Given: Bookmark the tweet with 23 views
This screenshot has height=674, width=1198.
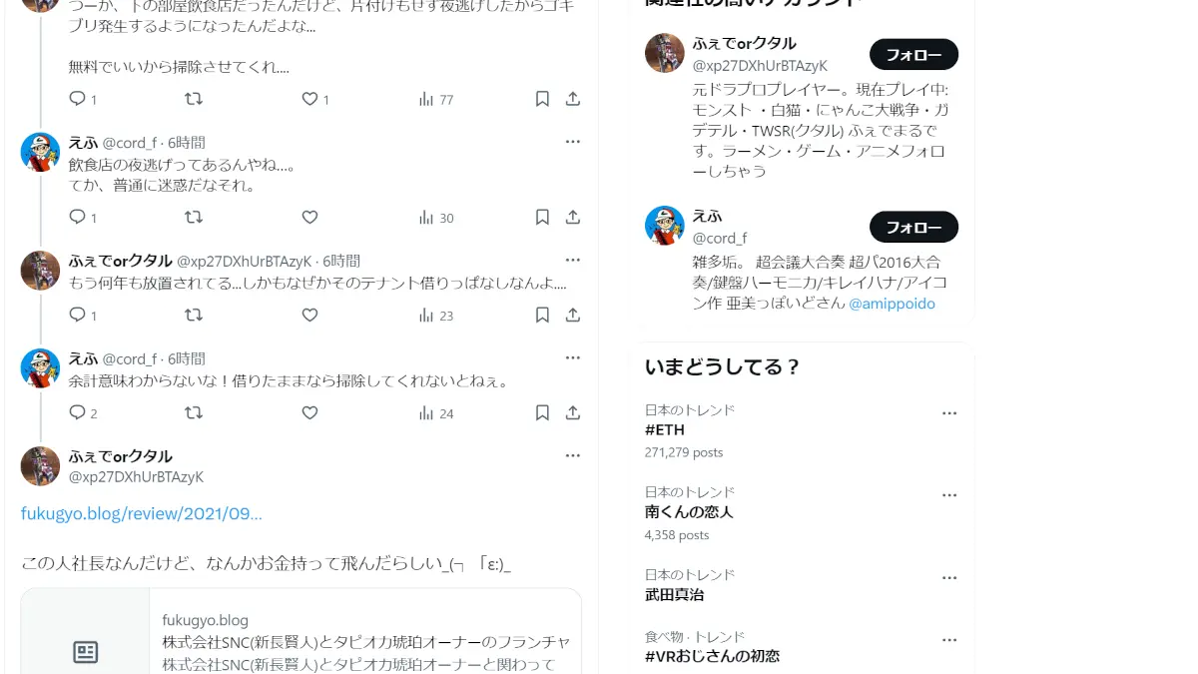Looking at the screenshot, I should click(542, 315).
